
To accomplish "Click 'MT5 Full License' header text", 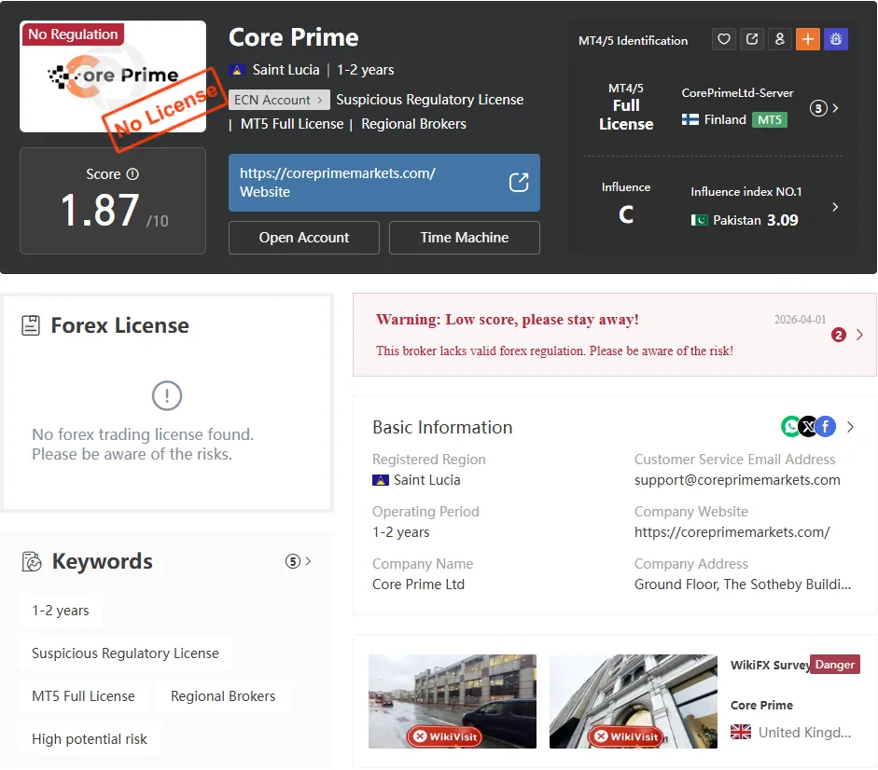I will (292, 124).
